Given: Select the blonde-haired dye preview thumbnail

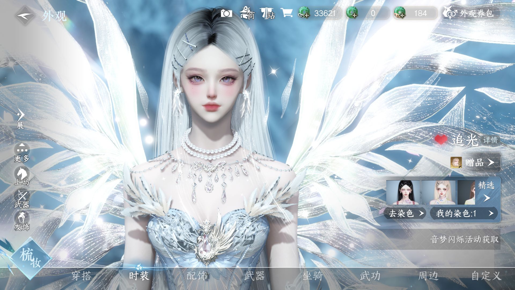Looking at the screenshot, I should [439, 193].
